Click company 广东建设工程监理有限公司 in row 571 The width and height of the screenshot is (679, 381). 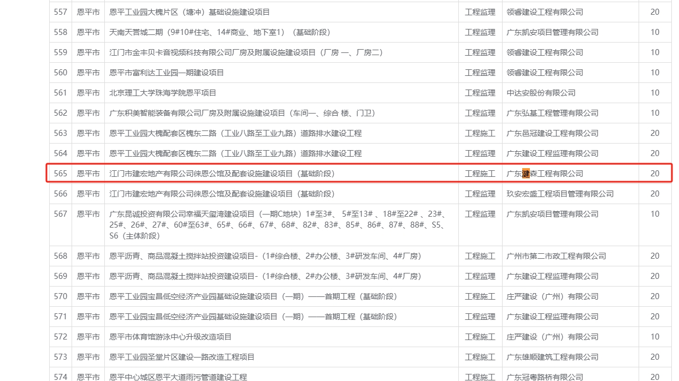click(552, 317)
